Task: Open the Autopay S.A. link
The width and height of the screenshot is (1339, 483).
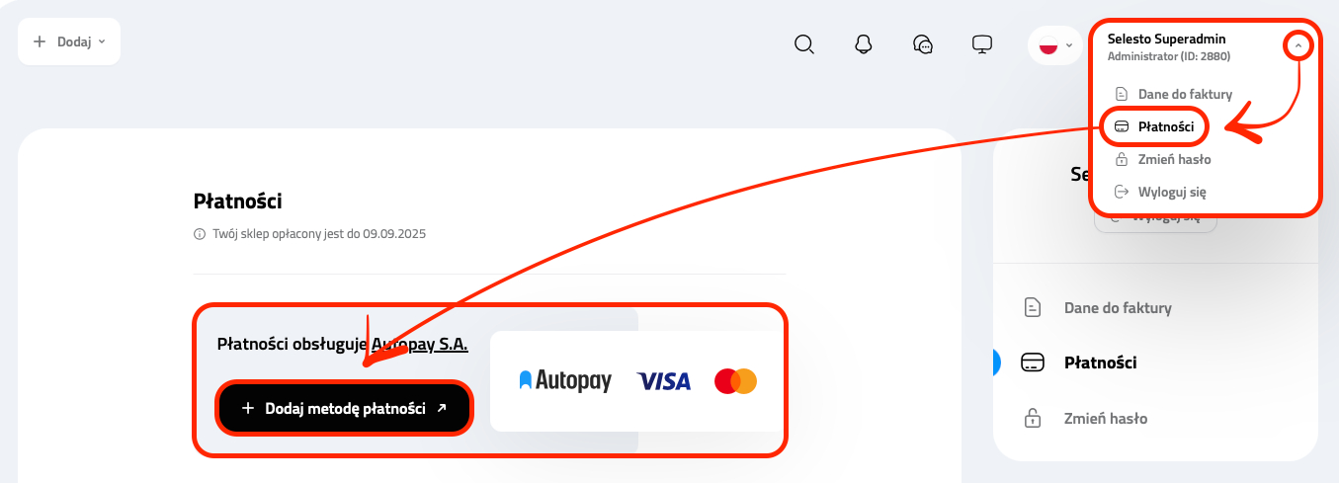Action: 419,344
